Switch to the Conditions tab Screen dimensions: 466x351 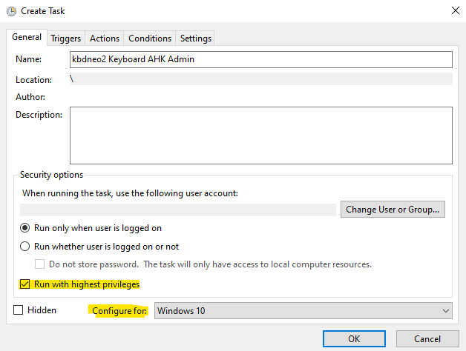[150, 39]
